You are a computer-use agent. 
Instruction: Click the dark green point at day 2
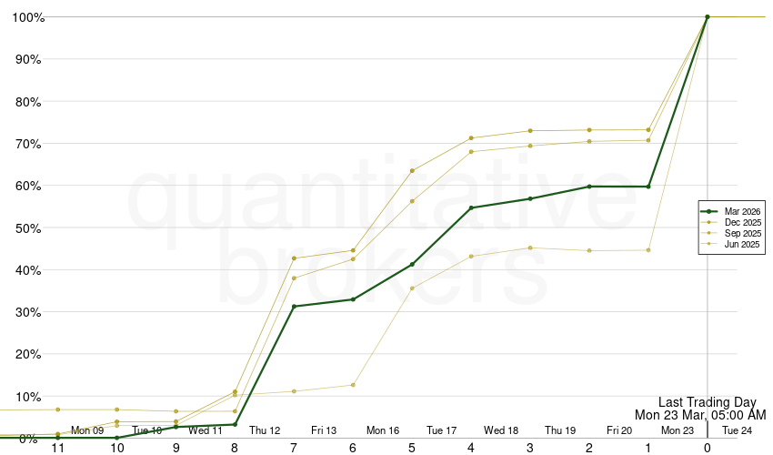pos(589,187)
